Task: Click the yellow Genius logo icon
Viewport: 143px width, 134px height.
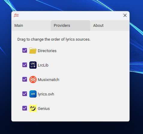Action: 33,108
